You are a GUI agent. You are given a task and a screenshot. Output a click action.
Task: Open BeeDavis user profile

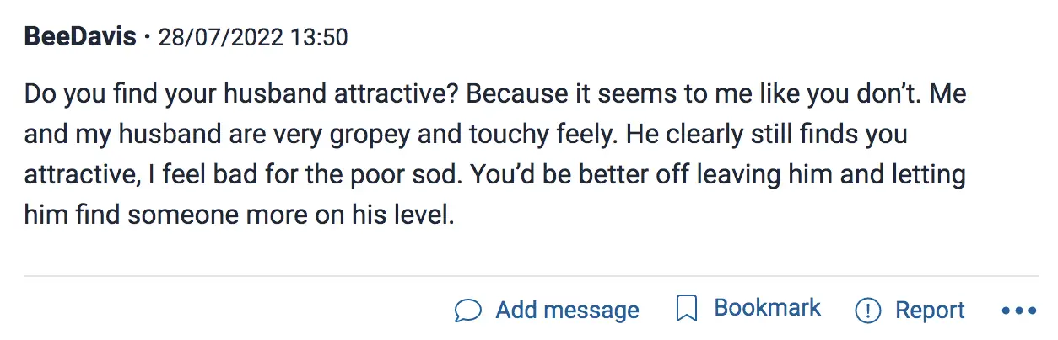pos(81,37)
